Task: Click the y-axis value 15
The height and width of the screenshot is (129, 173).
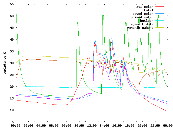Action: 12,98
